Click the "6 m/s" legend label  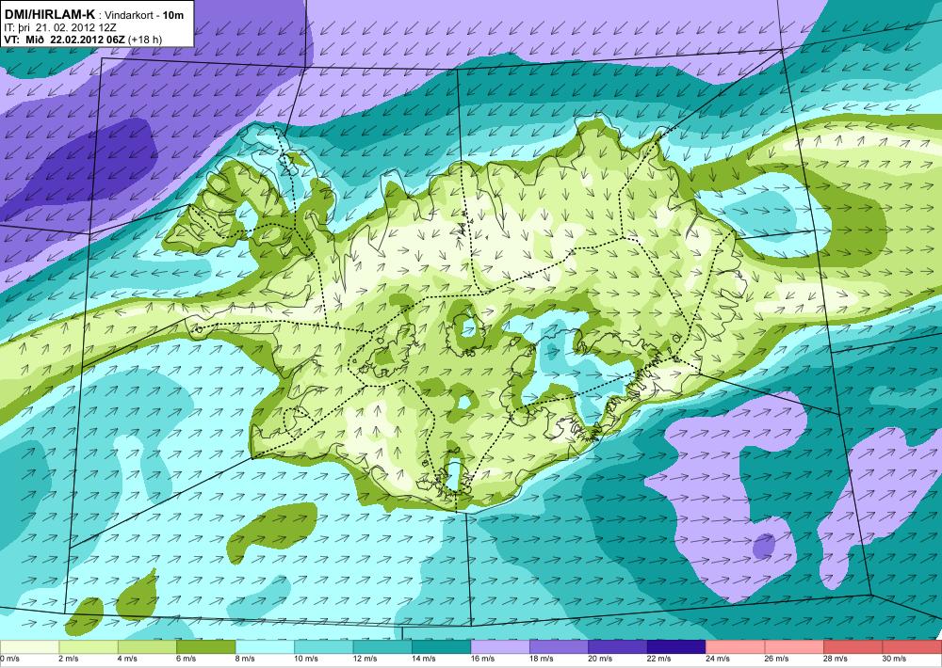pyautogui.click(x=187, y=659)
